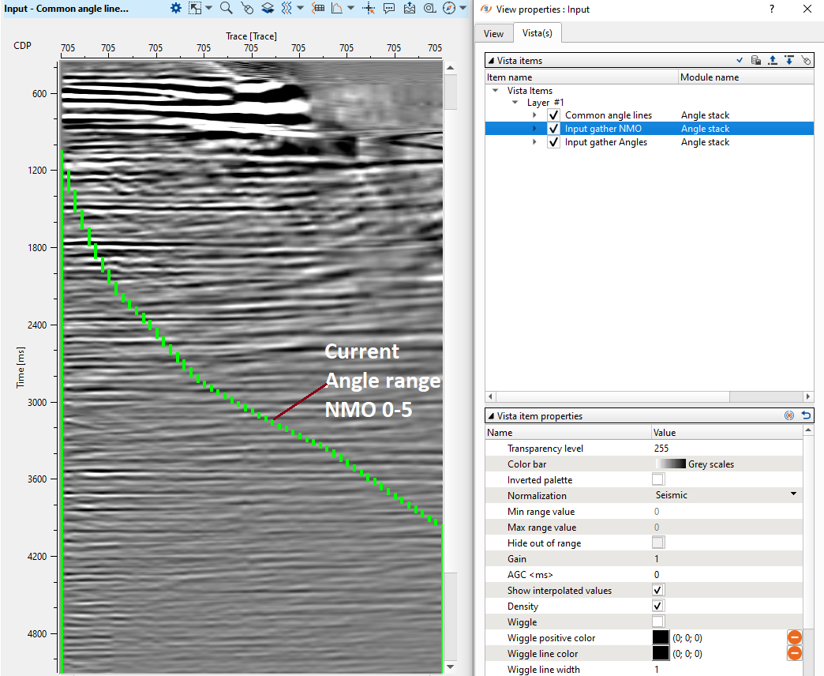Check the Inverted palette checkbox
Viewport: 824px width, 676px height.
click(658, 479)
